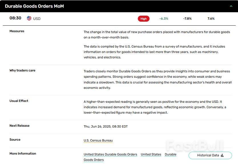Click the Usual Effect section label
The height and width of the screenshot is (164, 238).
19,101
